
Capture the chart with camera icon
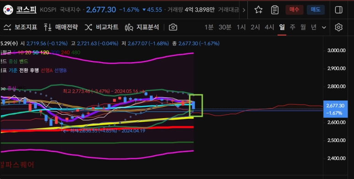pyautogui.click(x=173, y=27)
